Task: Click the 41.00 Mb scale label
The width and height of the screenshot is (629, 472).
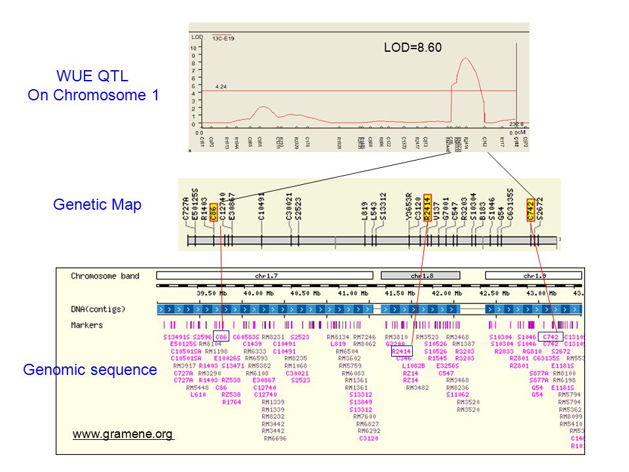Action: pos(353,294)
